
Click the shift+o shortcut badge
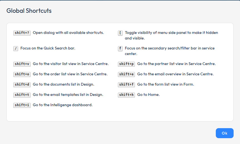22,74
